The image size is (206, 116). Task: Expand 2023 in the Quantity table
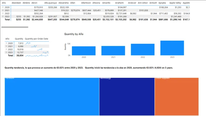click(6, 52)
